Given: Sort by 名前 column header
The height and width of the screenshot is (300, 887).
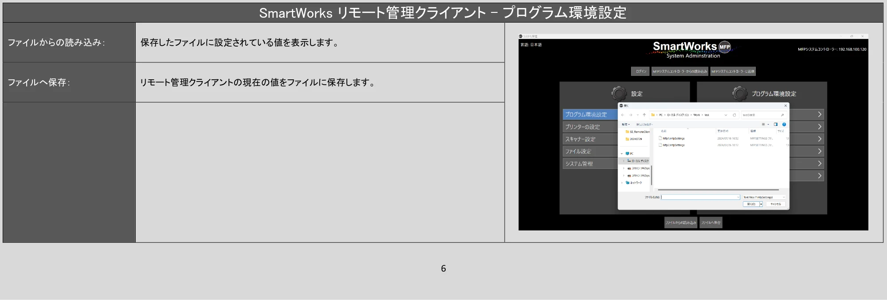Looking at the screenshot, I should coord(664,131).
